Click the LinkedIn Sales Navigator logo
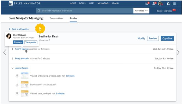This screenshot has height=104, width=182. (25, 4)
